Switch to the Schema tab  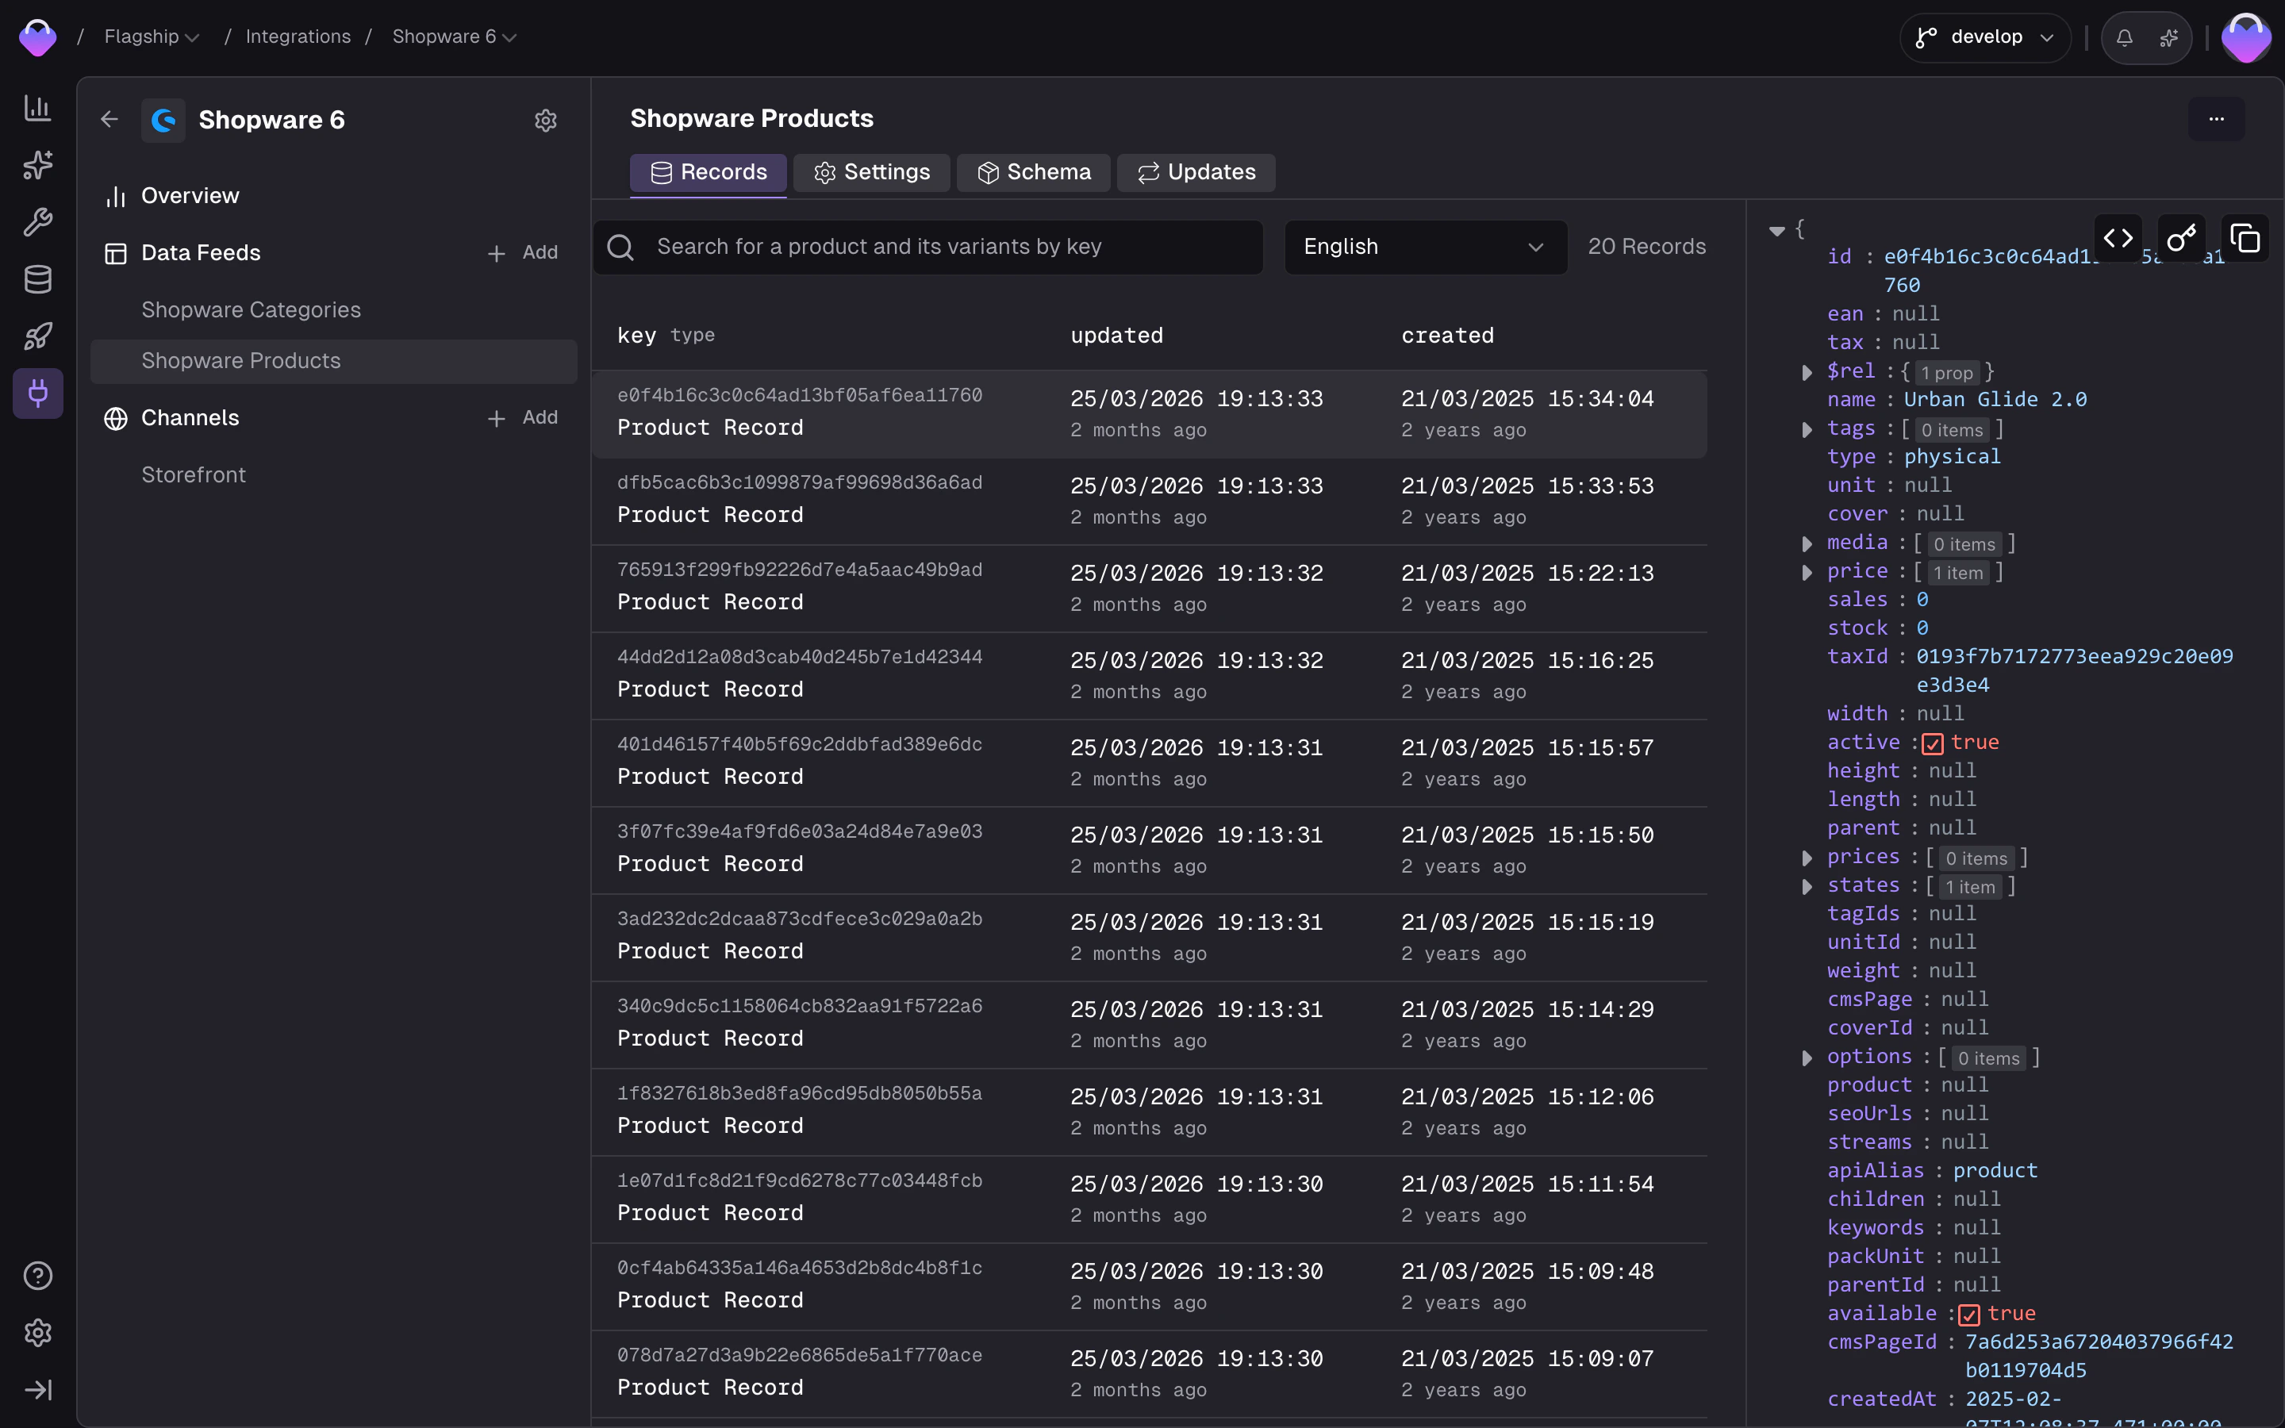pyautogui.click(x=1033, y=173)
